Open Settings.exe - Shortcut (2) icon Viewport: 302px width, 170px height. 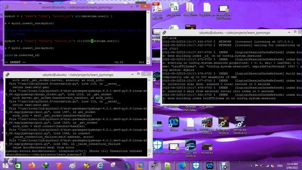[240, 125]
